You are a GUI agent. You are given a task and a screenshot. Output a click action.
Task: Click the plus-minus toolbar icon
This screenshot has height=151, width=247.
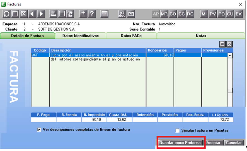click(x=83, y=14)
